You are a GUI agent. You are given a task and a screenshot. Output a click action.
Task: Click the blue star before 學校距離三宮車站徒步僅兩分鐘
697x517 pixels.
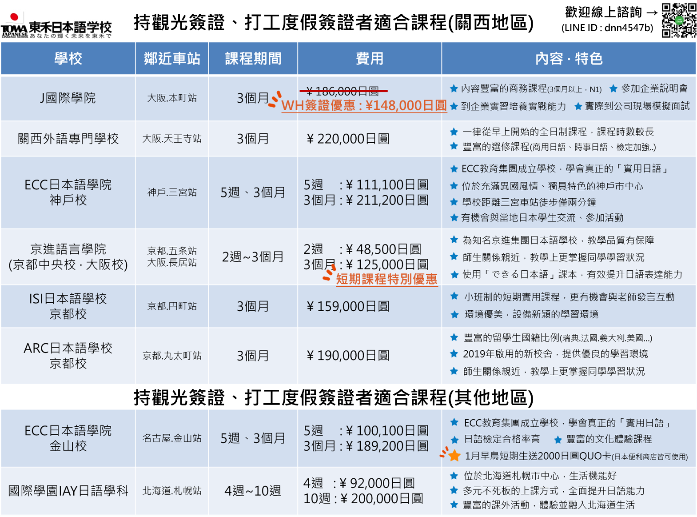(454, 202)
